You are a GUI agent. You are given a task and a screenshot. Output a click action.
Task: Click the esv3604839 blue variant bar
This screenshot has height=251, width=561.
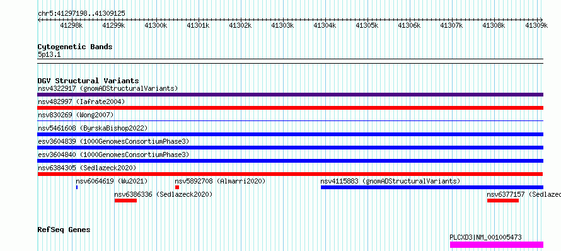[x=290, y=148]
